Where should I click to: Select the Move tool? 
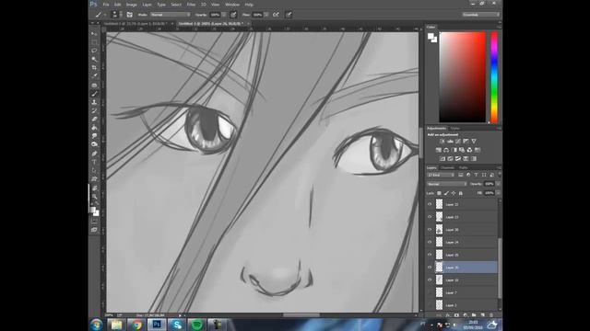pos(94,34)
